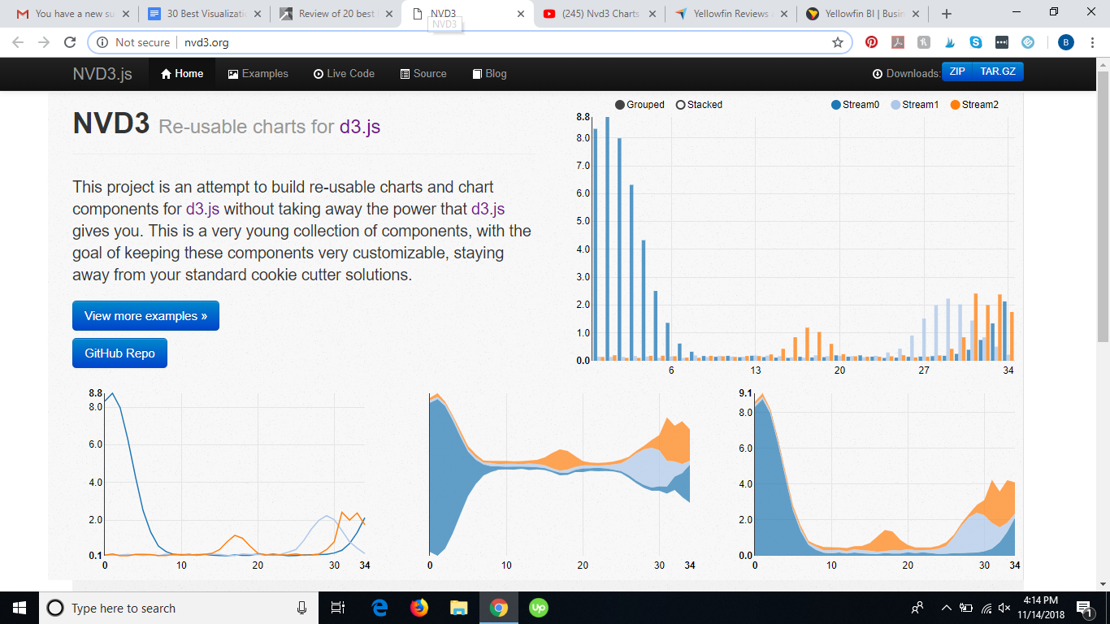Screen dimensions: 1110x624
Task: Open Task View on taskbar
Action: click(x=339, y=608)
